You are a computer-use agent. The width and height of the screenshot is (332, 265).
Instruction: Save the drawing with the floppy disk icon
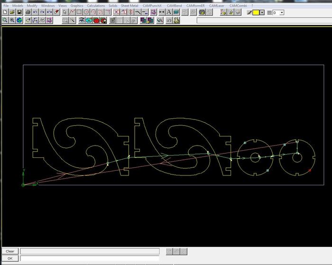point(19,12)
